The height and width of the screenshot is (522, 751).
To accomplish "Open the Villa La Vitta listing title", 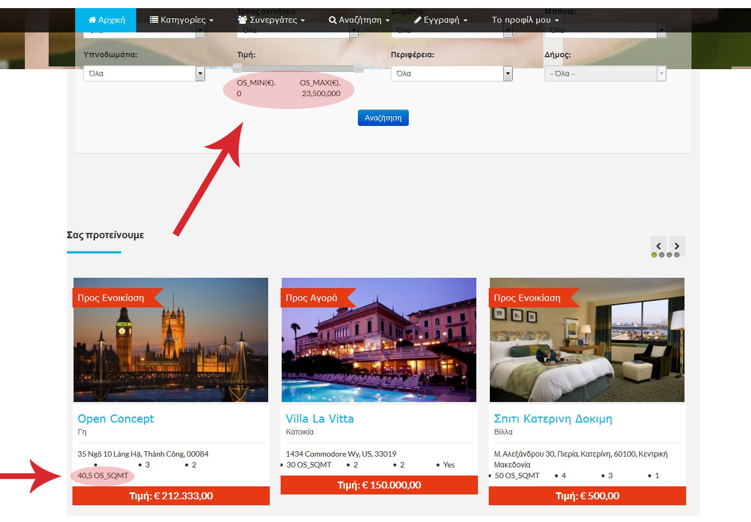I will coord(320,419).
